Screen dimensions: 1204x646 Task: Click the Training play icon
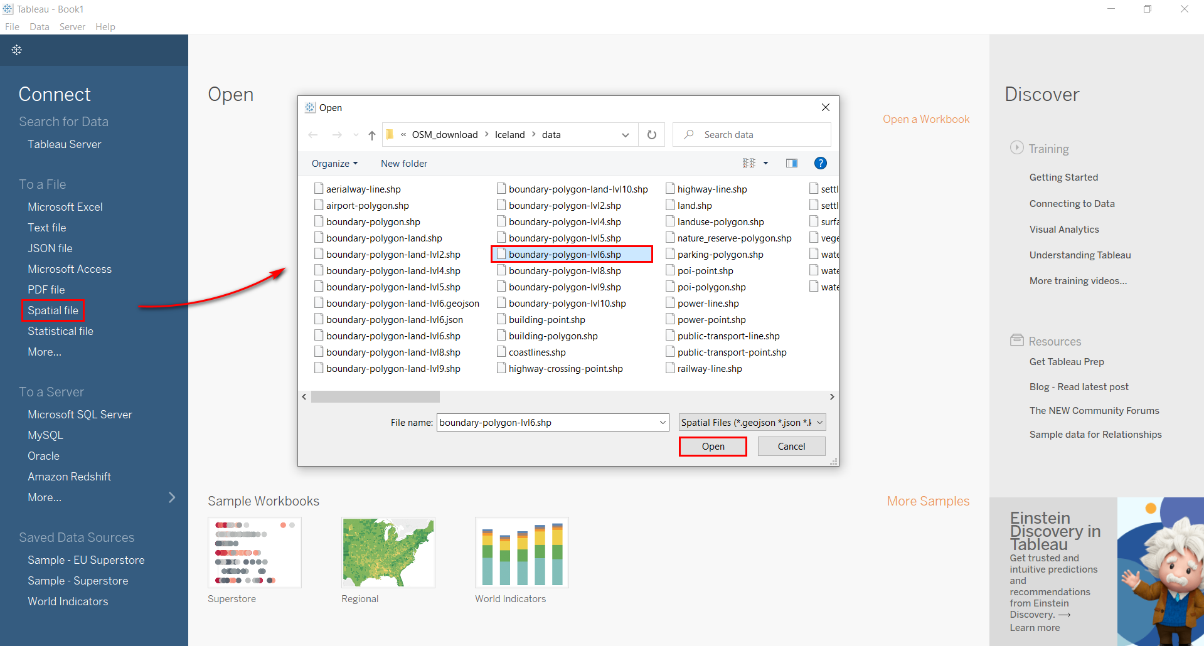1016,148
